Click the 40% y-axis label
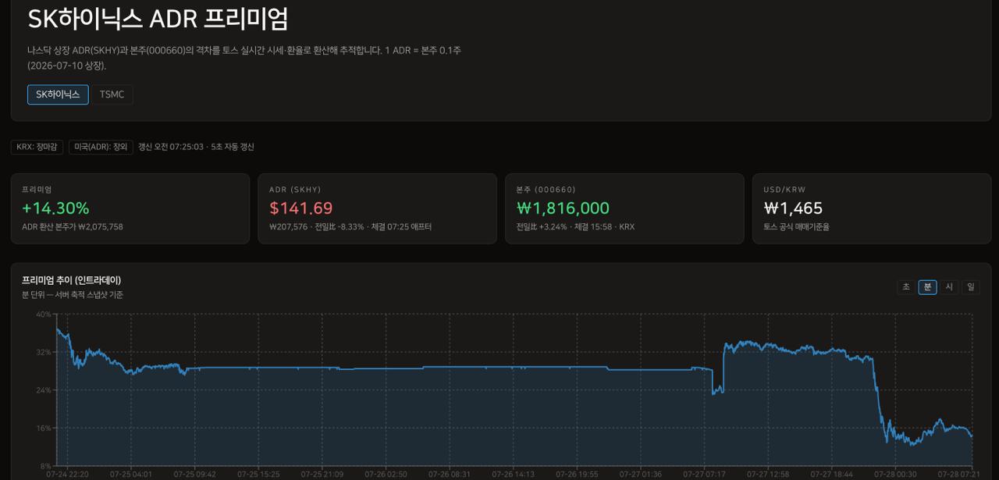The image size is (999, 480). [43, 315]
